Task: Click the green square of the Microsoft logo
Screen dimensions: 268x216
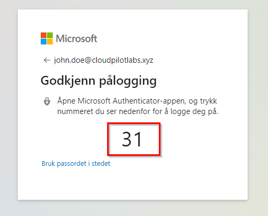Action: click(50, 35)
